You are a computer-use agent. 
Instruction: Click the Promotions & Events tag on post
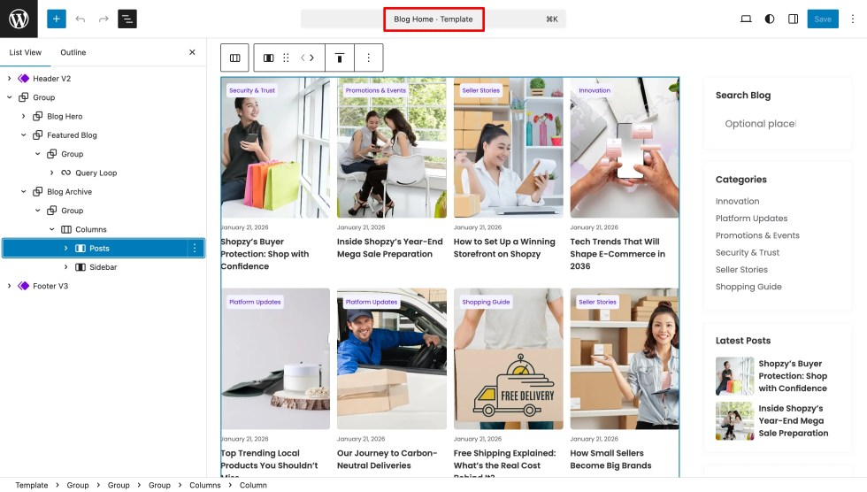coord(376,90)
